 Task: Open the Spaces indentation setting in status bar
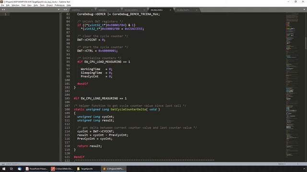[x=282, y=164]
